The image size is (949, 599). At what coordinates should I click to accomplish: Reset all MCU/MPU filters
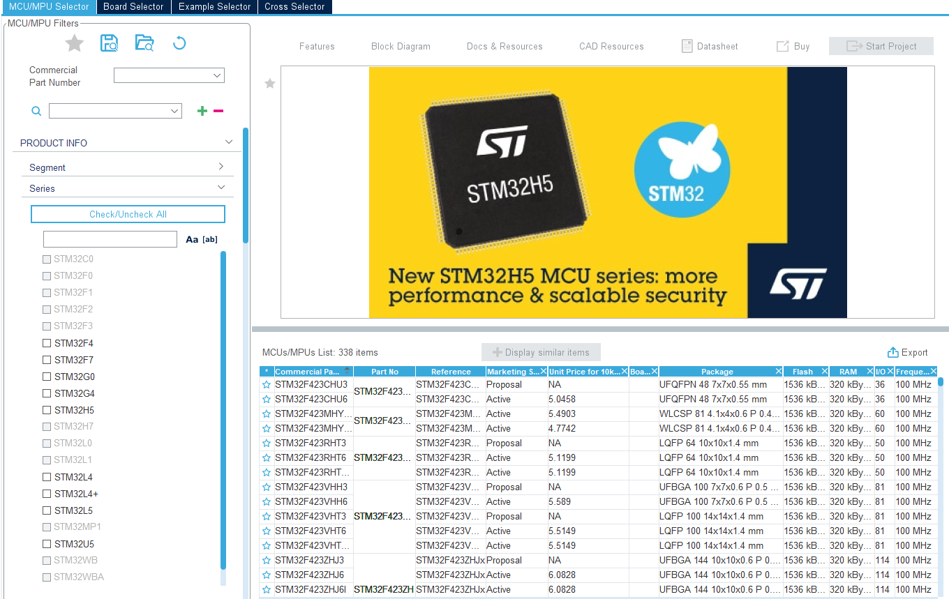pos(179,43)
